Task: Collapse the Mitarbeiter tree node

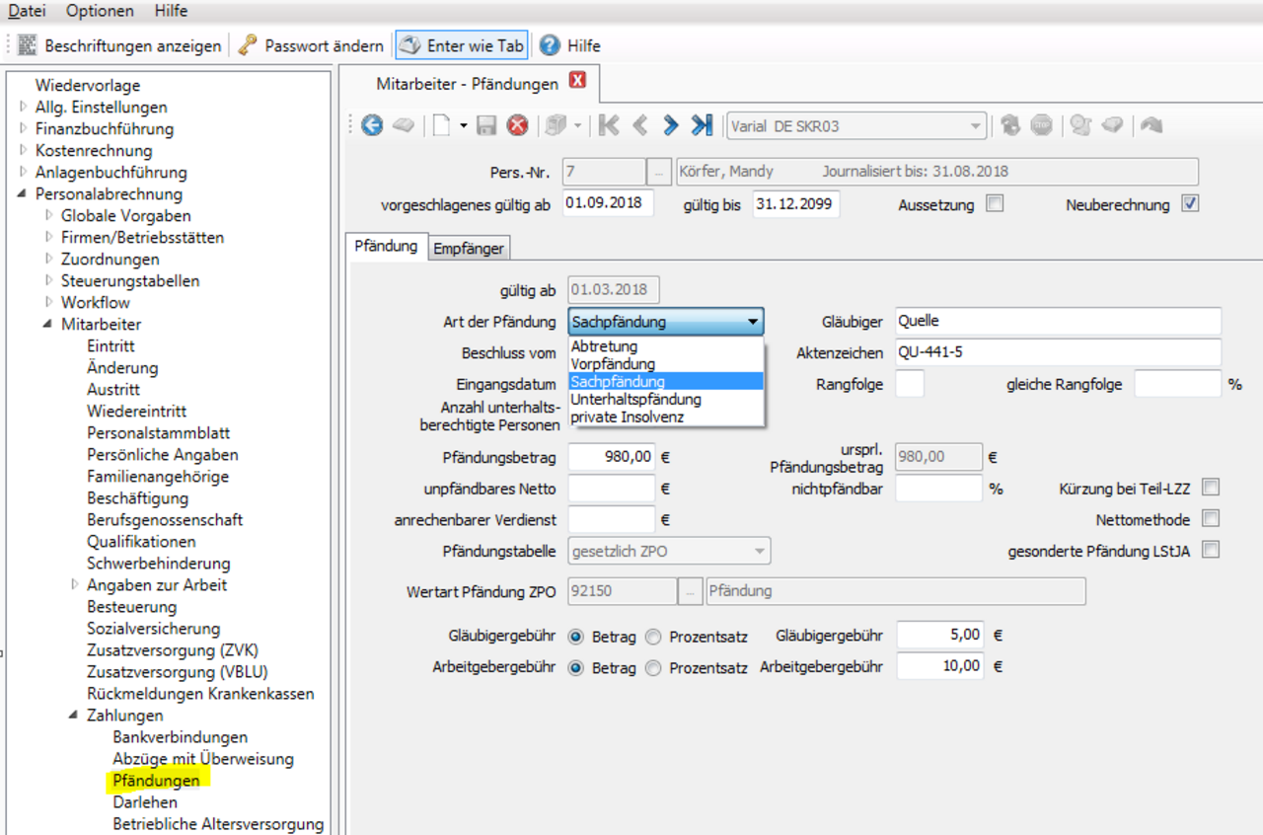Action: [x=48, y=324]
